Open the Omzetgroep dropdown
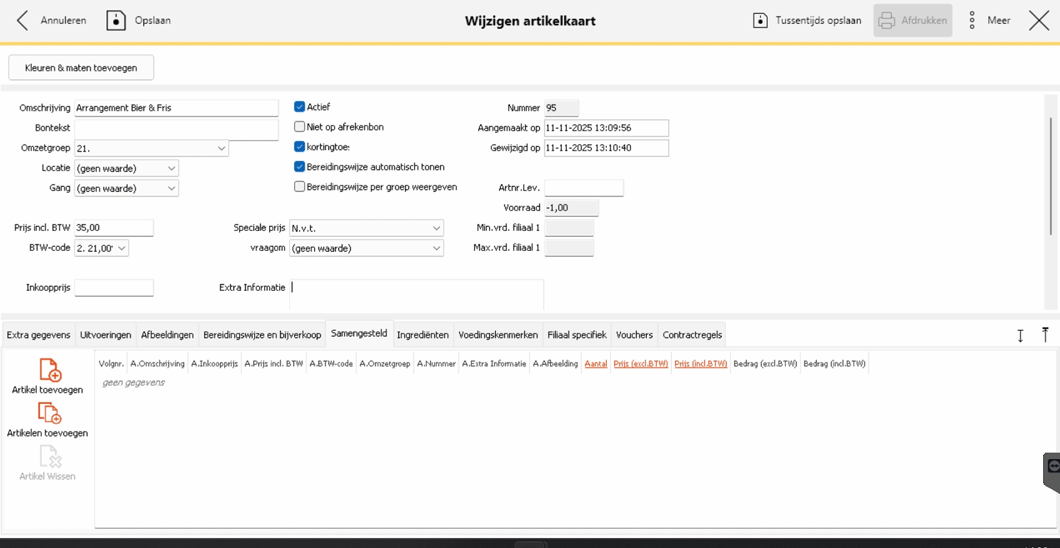This screenshot has width=1060, height=548. [x=221, y=149]
